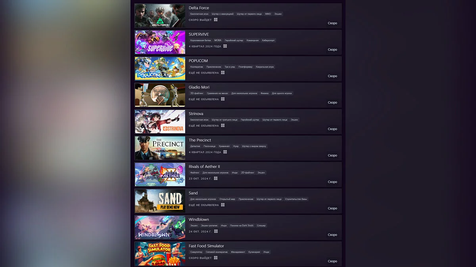Click the Windows platform icon next to Rivals of Aether II's date
The width and height of the screenshot is (476, 267).
click(x=216, y=178)
